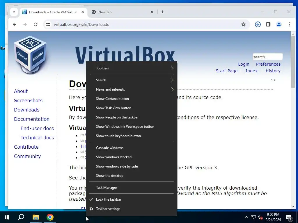Viewport: 298px width, 223px height.
Task: Toggle Show Windows Ink Workspace button
Action: pos(131,127)
